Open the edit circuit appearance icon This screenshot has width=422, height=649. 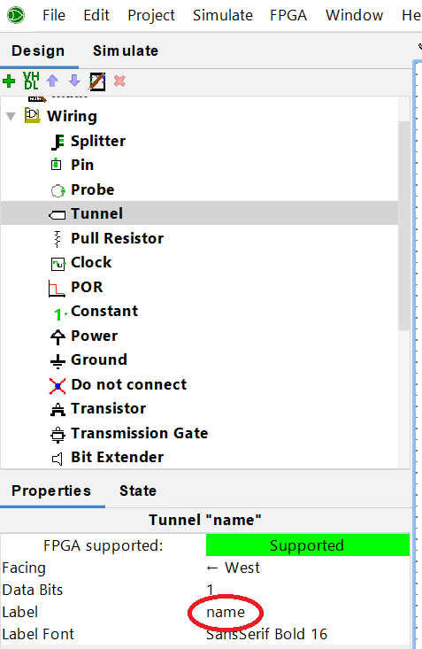click(97, 81)
